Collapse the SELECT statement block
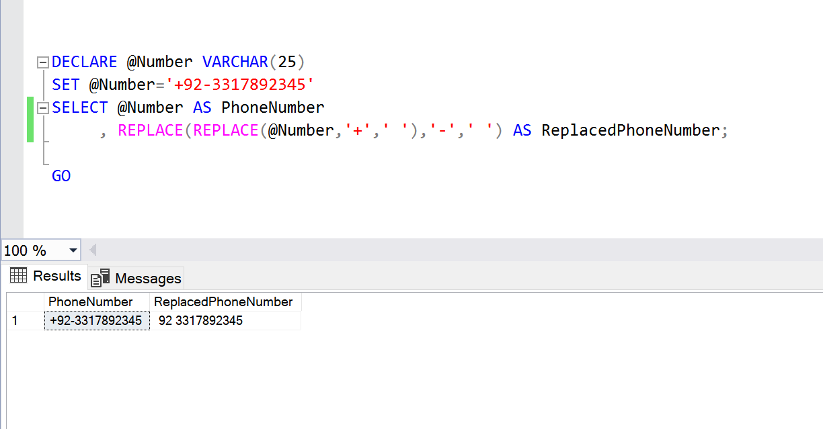823x429 pixels. (43, 108)
